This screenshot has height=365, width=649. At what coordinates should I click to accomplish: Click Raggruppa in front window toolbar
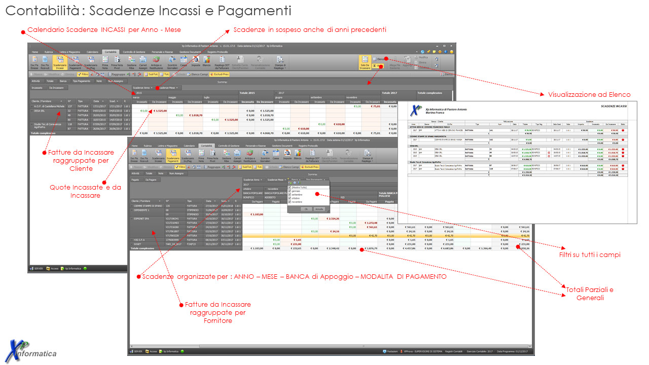coord(211,167)
